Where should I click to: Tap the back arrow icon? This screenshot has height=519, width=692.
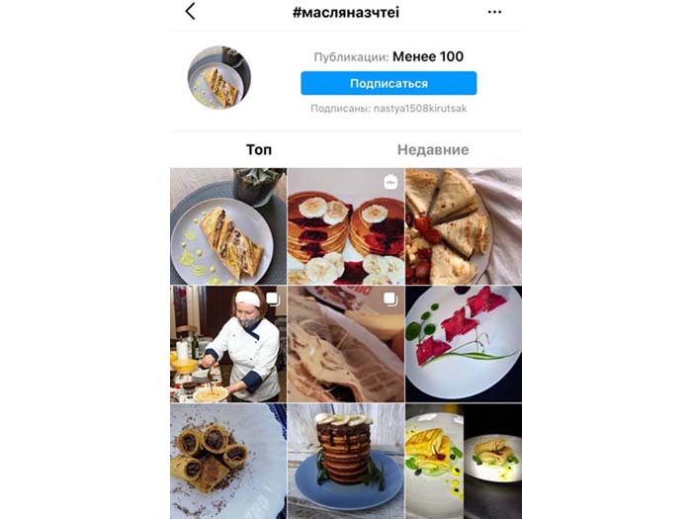click(x=190, y=12)
